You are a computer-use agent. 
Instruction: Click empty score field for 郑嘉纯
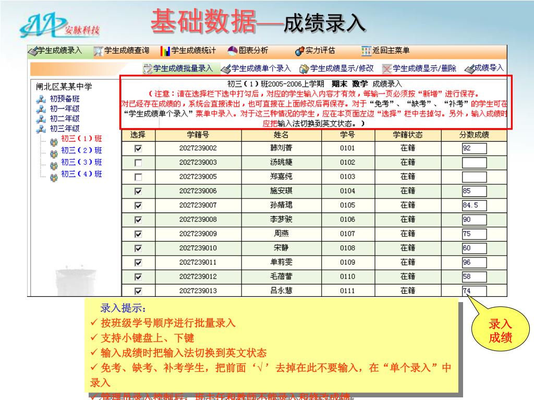tap(474, 177)
